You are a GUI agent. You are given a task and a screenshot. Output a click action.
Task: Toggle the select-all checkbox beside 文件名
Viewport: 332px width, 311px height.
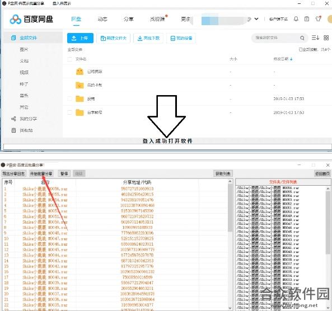(x=69, y=59)
